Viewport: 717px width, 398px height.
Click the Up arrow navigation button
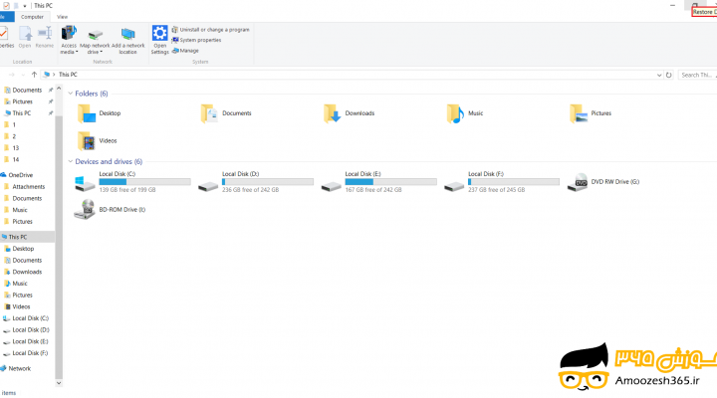tap(34, 75)
